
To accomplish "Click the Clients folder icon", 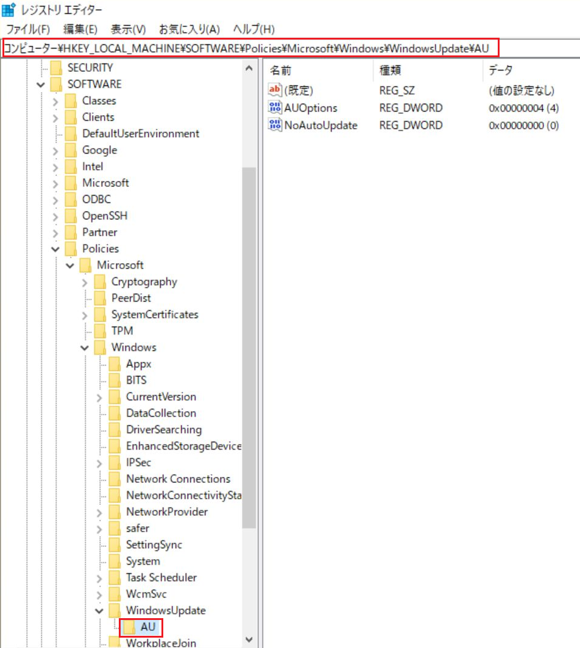I will [71, 118].
